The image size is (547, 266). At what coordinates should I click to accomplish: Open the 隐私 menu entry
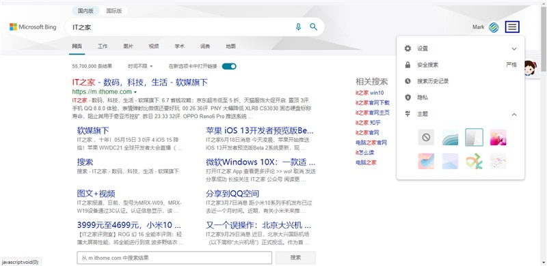tap(460, 98)
